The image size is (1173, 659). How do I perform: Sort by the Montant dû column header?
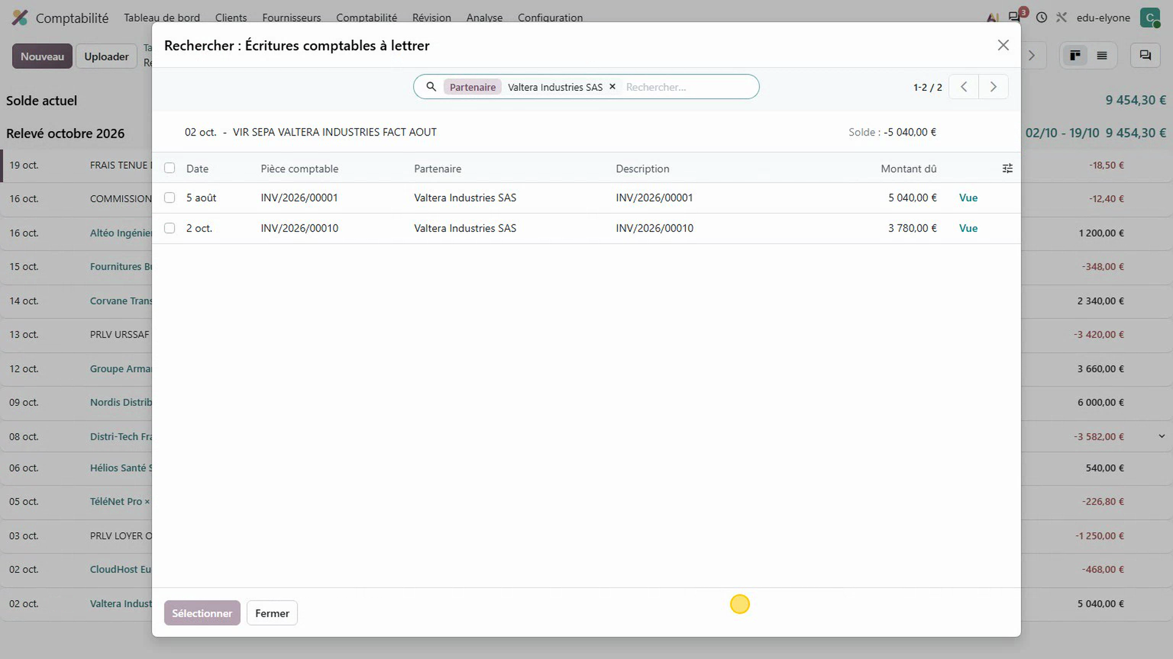tap(908, 168)
